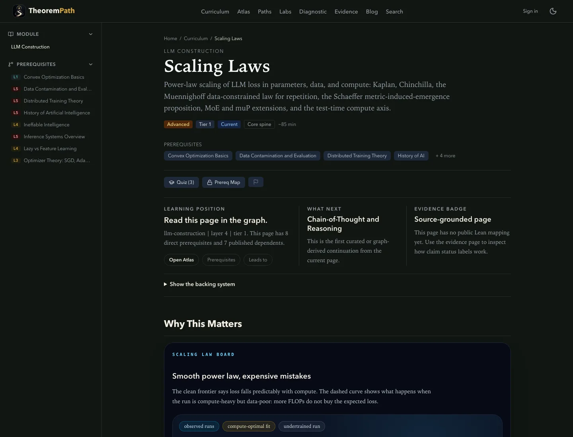Screen dimensions: 573x437
Task: Open Ineffable Intelligence sidebar item
Action: (47, 125)
